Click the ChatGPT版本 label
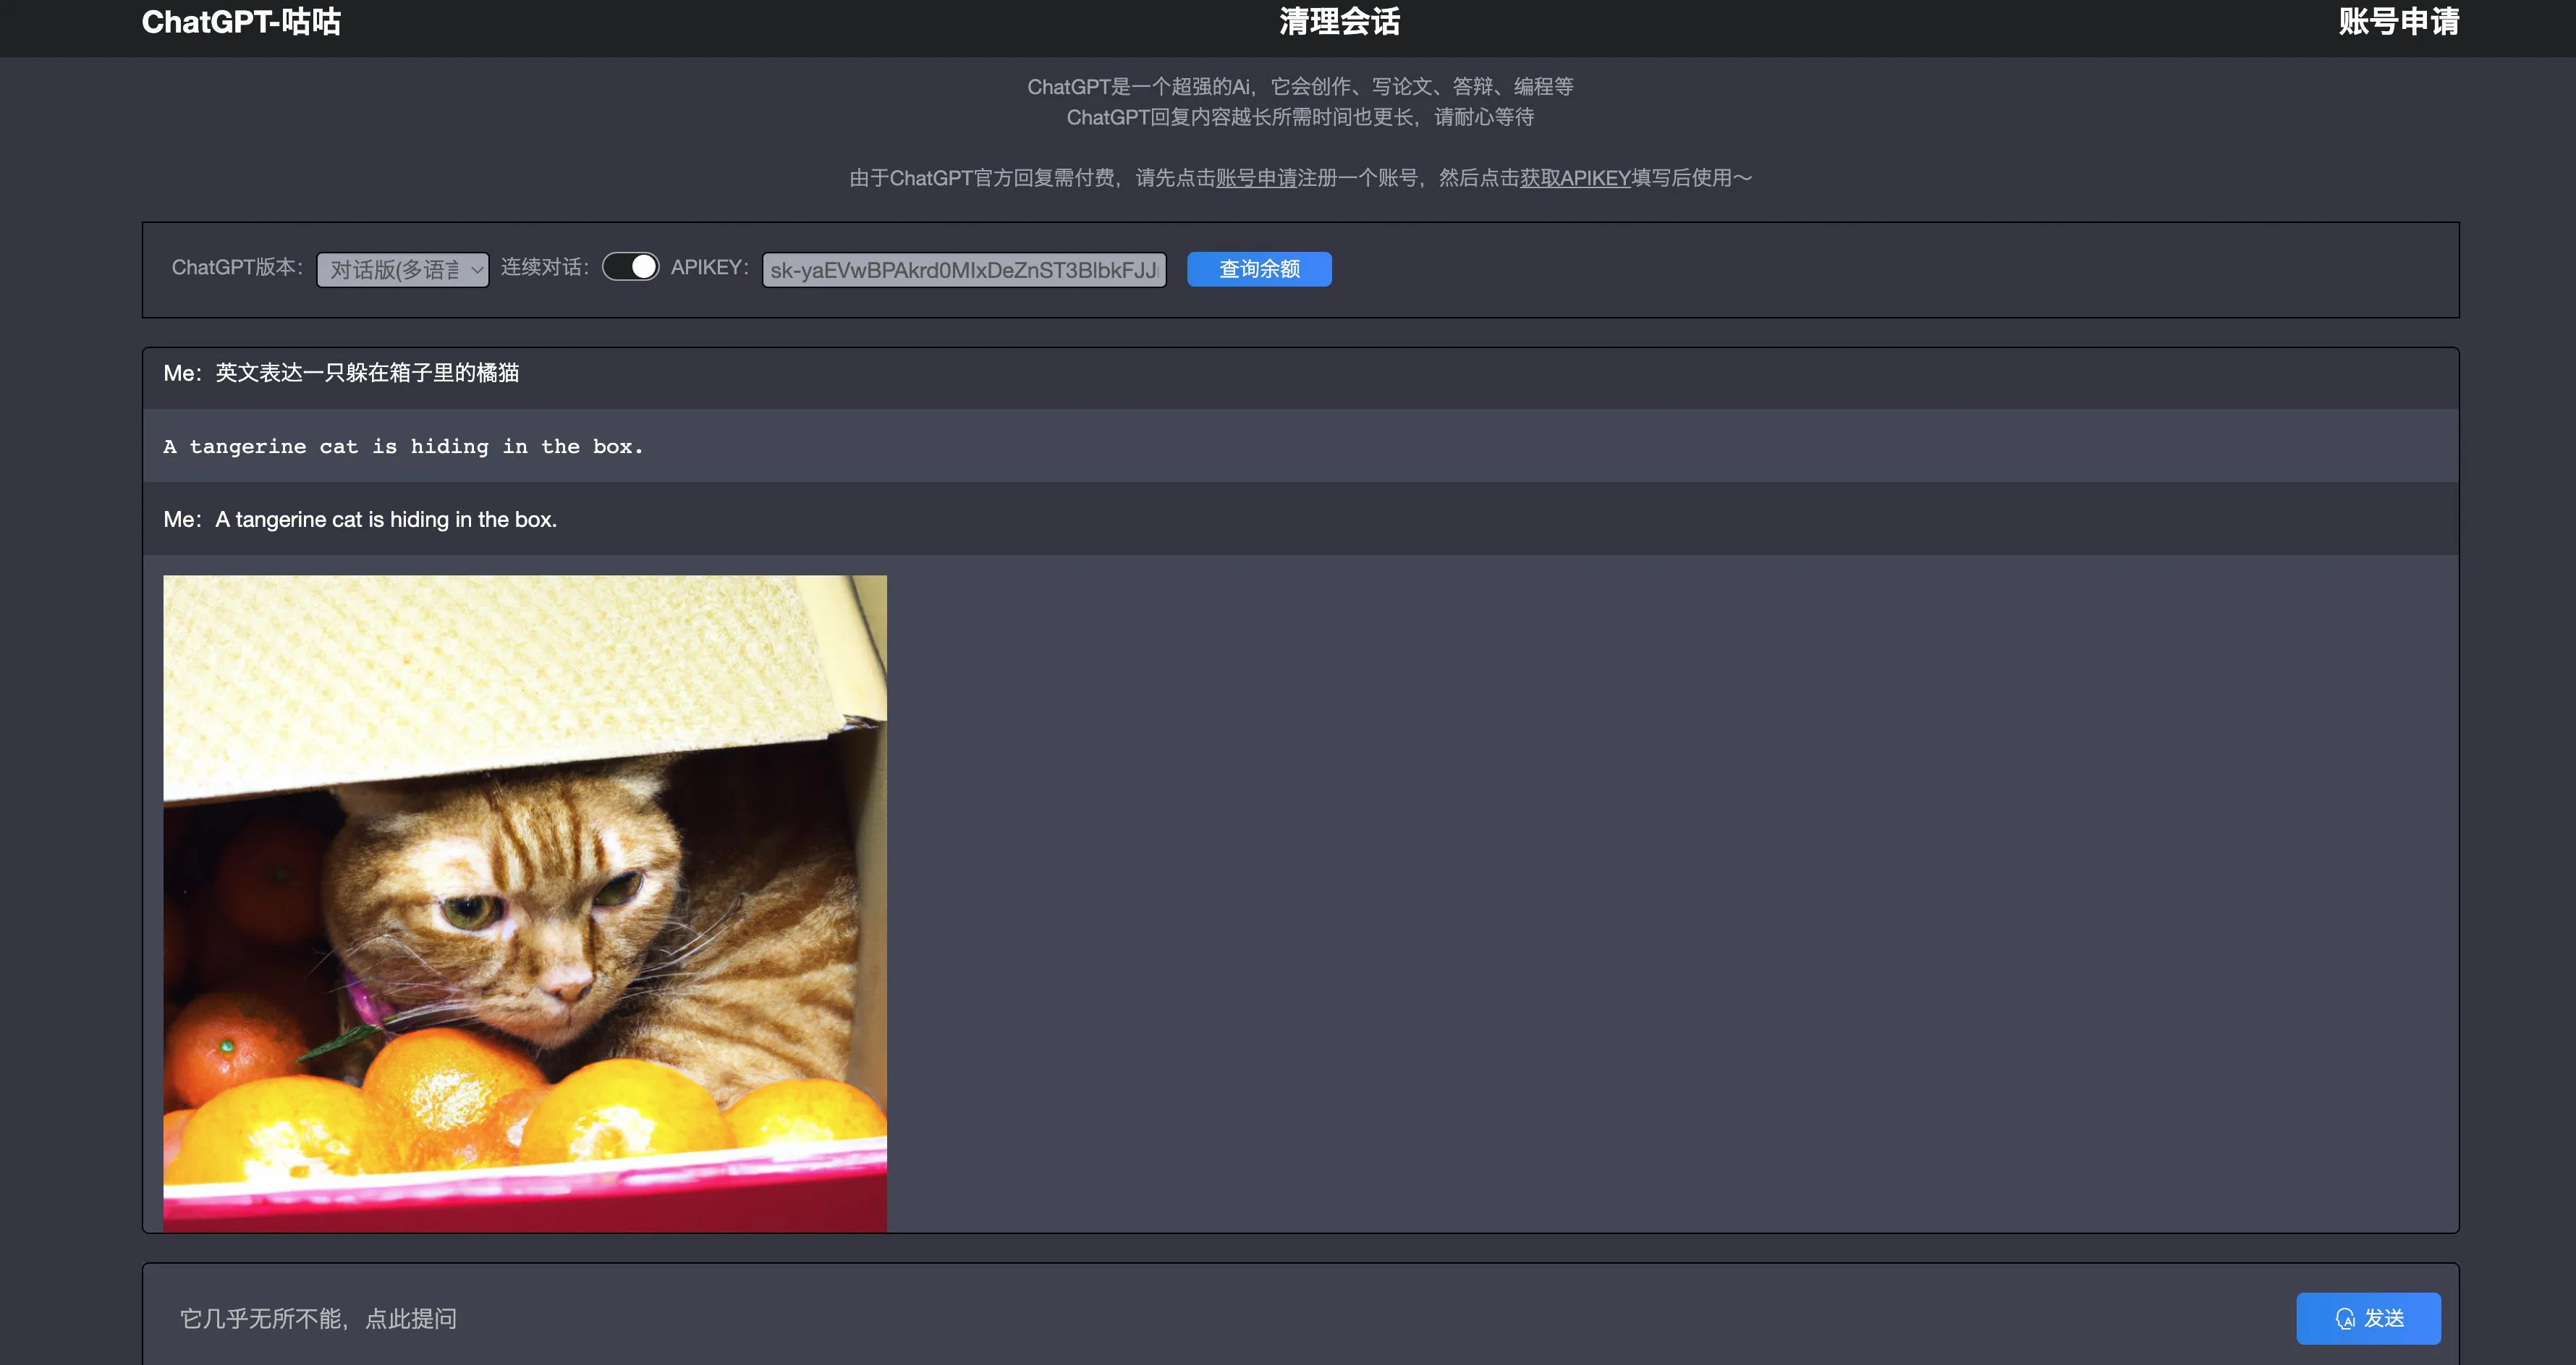Viewport: 2576px width, 1365px height. [x=237, y=267]
